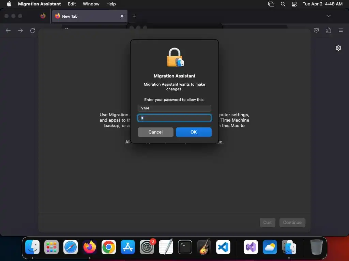Expand Firefox list all tabs chevron

coord(329,16)
